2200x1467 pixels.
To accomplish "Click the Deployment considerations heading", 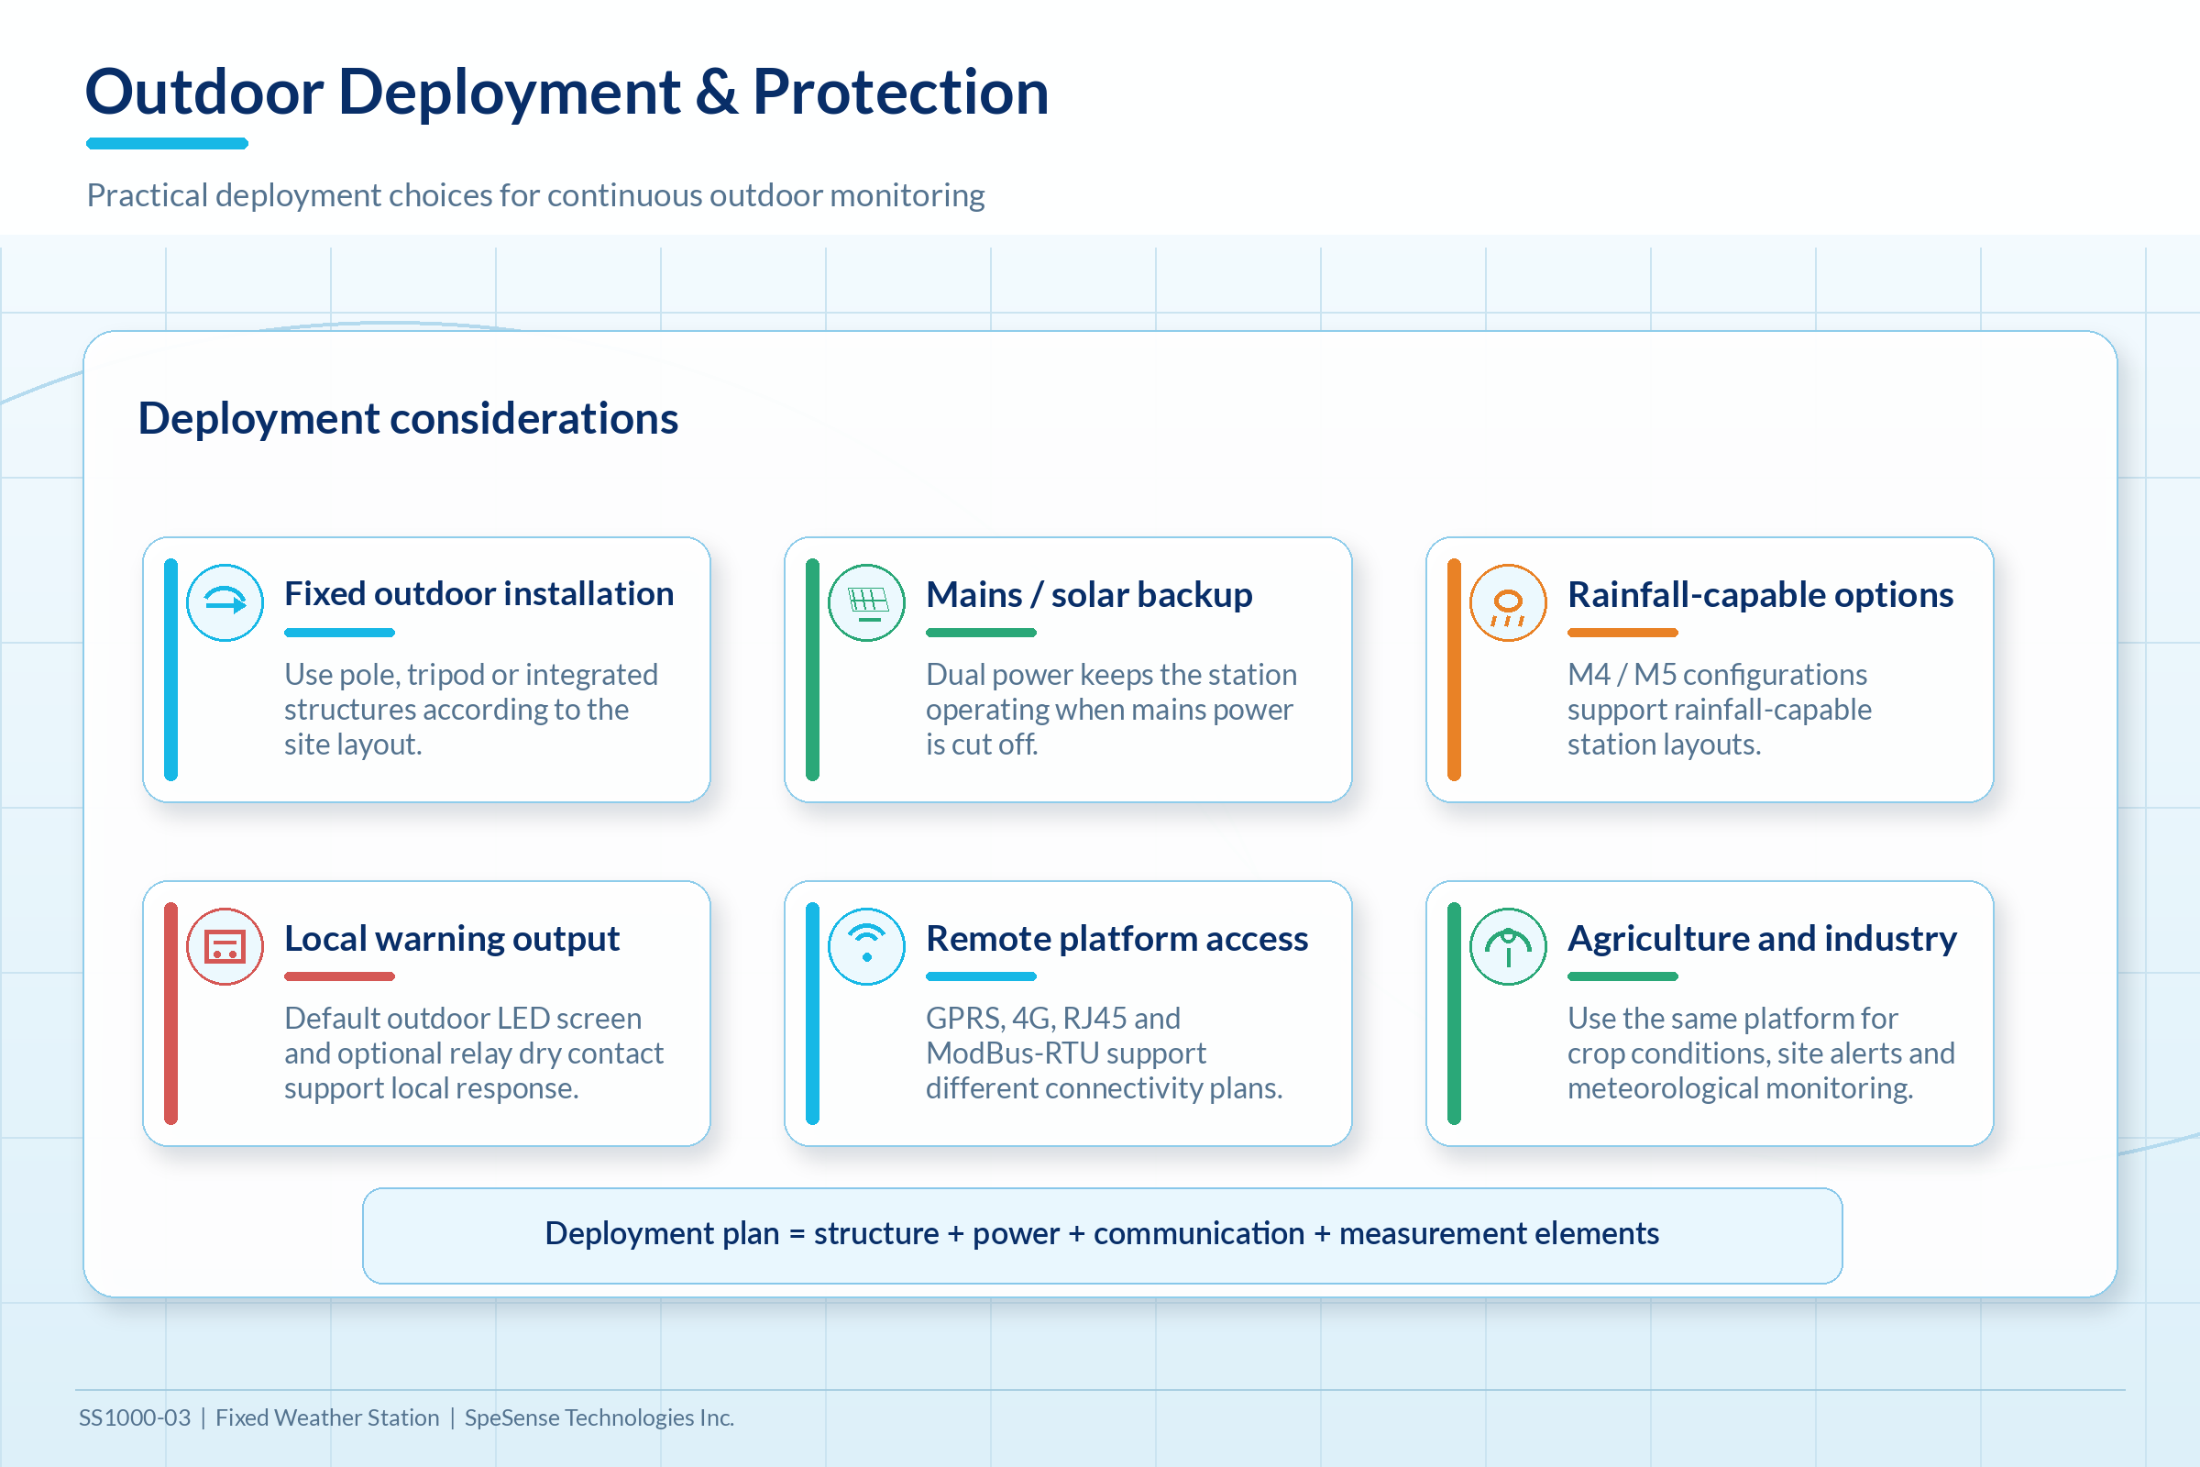I will point(408,418).
